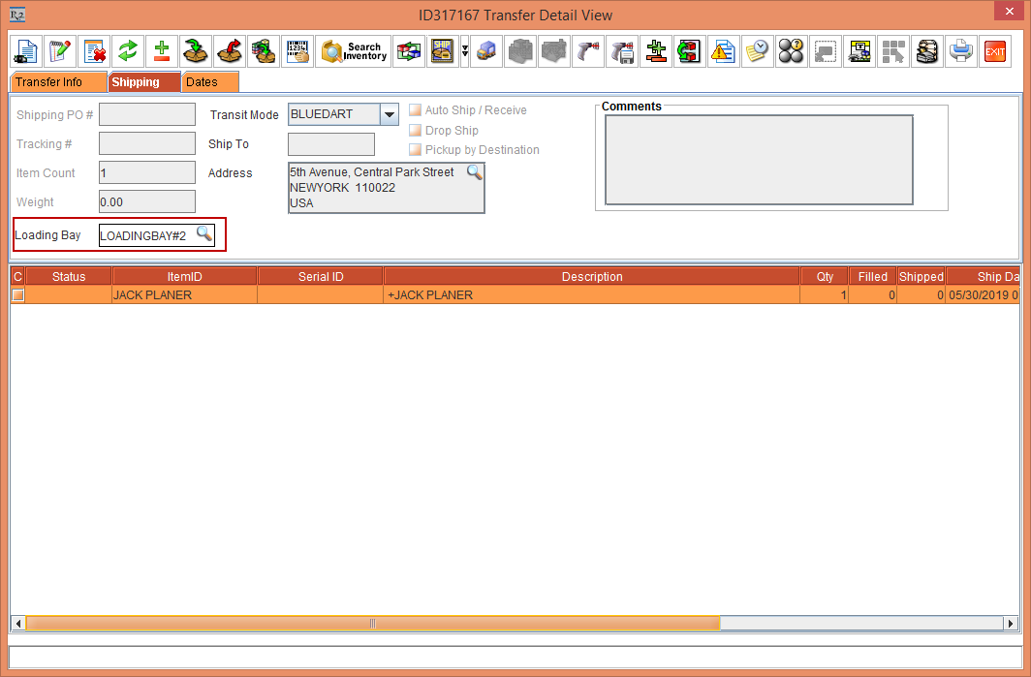Enable the Drop Ship checkbox
Viewport: 1031px width, 677px height.
coord(415,130)
